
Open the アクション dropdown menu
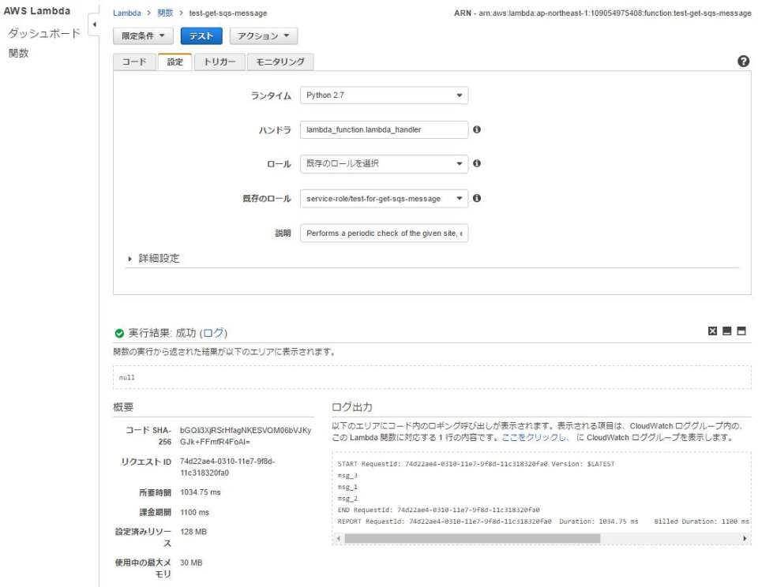click(x=264, y=36)
